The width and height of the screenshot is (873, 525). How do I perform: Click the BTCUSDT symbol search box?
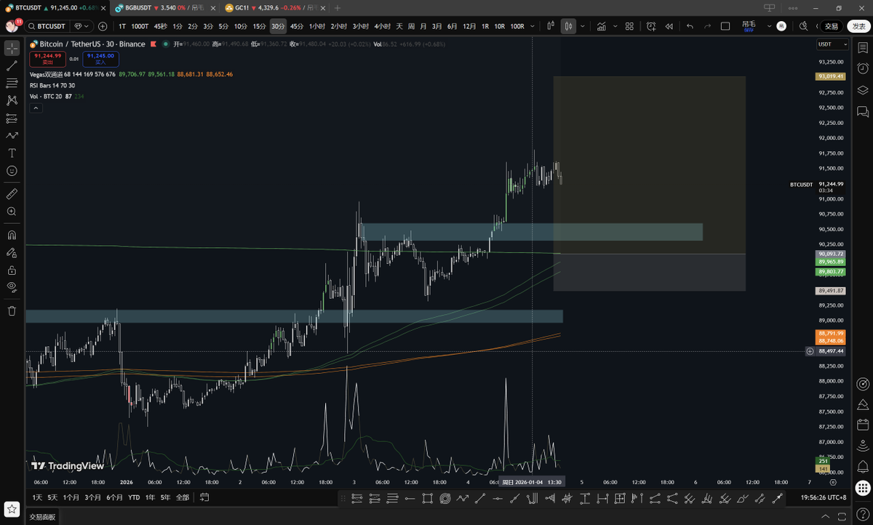click(47, 26)
